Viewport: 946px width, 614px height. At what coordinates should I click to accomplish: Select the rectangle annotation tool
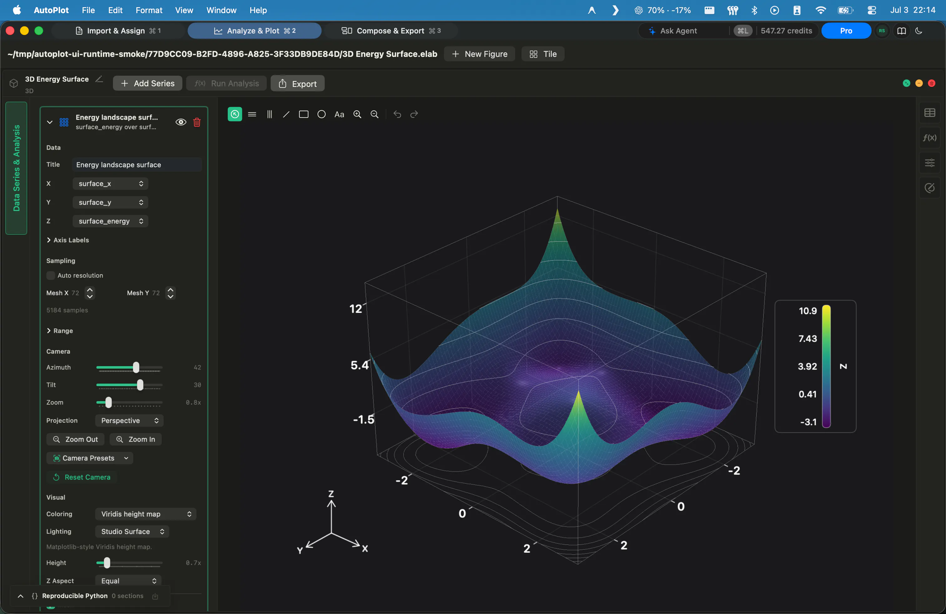click(304, 114)
